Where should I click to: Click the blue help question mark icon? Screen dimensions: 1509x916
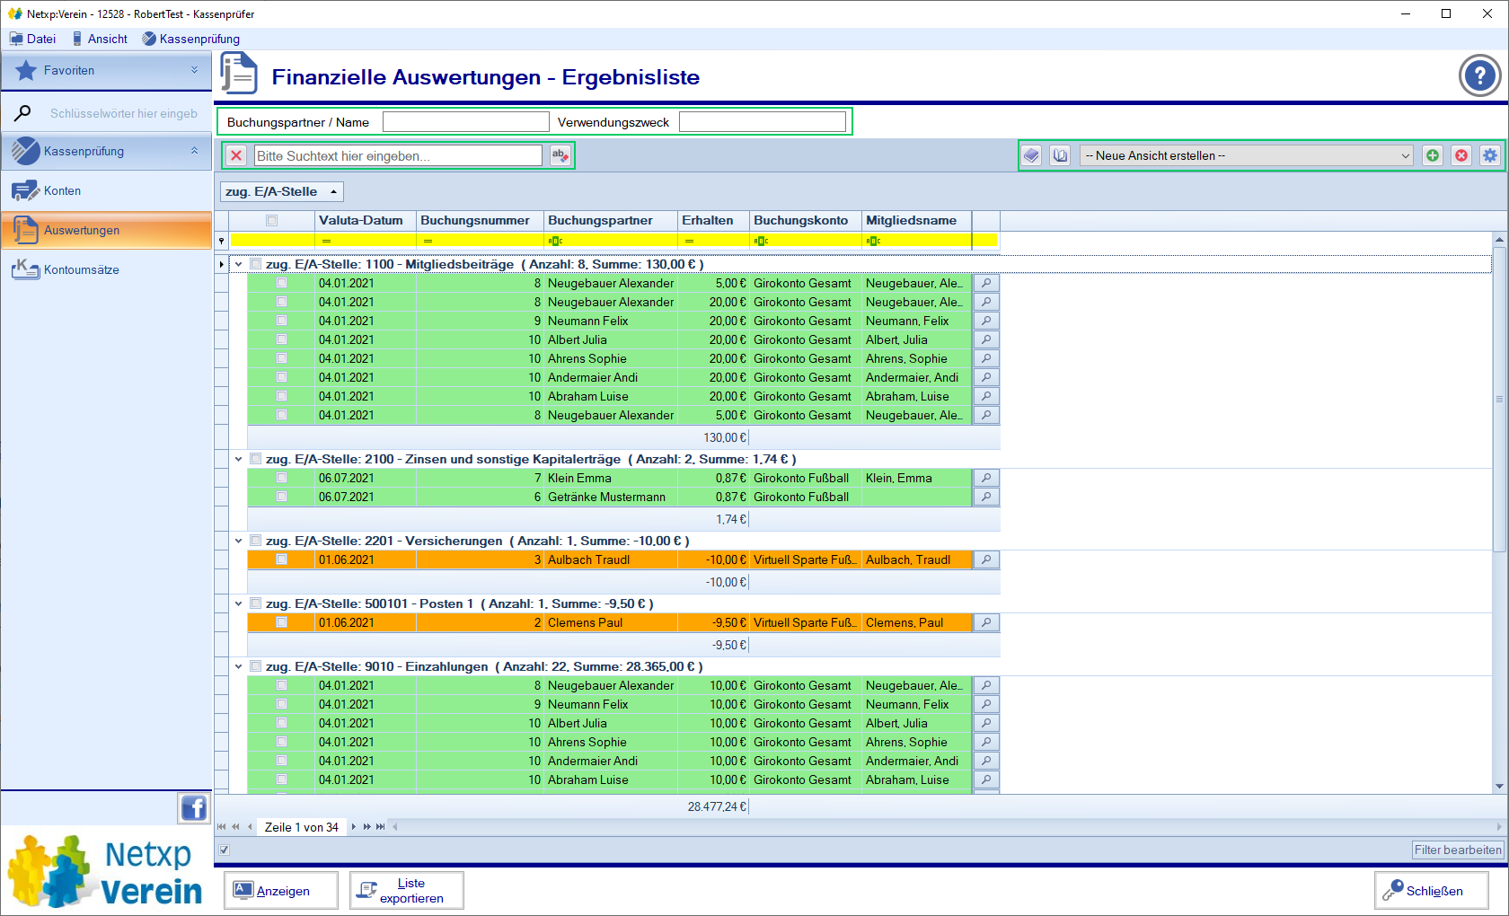1479,76
